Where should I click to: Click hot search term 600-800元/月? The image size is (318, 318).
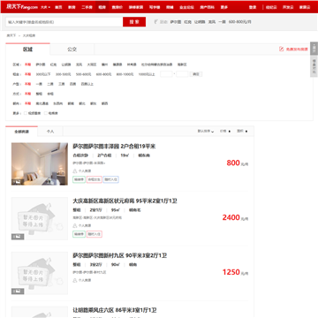(x=240, y=22)
